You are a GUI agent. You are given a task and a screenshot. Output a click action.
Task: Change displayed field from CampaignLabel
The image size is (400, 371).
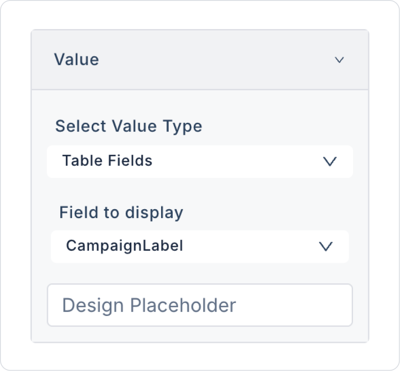[x=200, y=246]
